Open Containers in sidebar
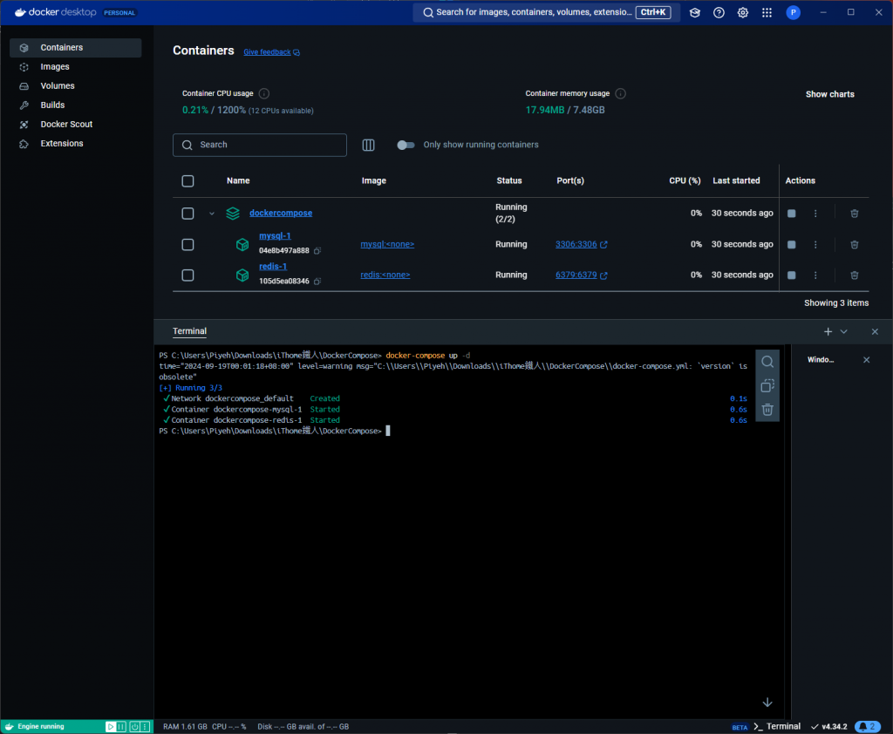Image resolution: width=893 pixels, height=734 pixels. pos(76,48)
